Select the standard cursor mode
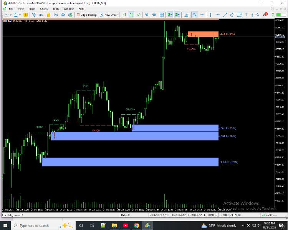 pyautogui.click(x=195, y=15)
